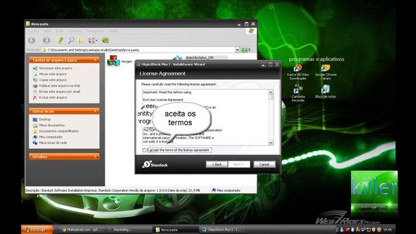Open the Exibir menu
The image size is (416, 234).
coord(60,31)
